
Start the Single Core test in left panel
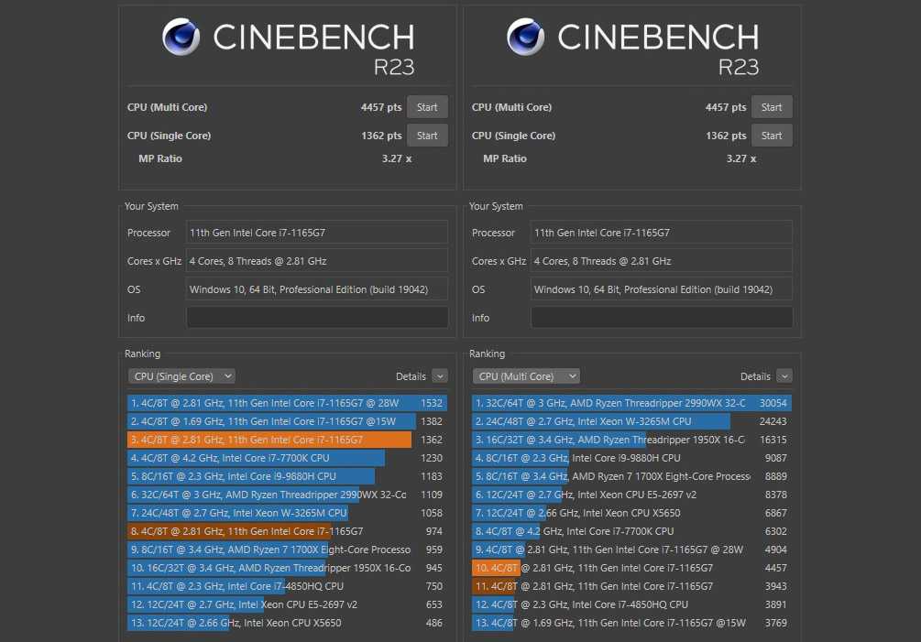point(427,136)
